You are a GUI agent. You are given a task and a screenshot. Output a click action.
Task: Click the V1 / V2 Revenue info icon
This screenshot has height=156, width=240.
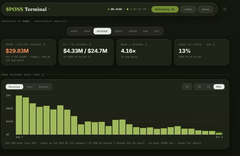tap(90, 44)
